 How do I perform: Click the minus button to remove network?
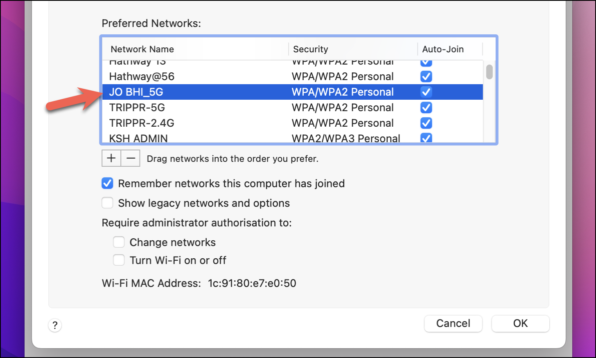click(131, 158)
